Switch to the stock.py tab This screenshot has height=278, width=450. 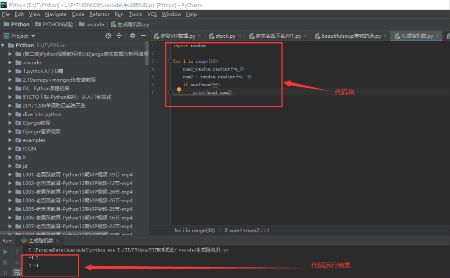pos(225,36)
